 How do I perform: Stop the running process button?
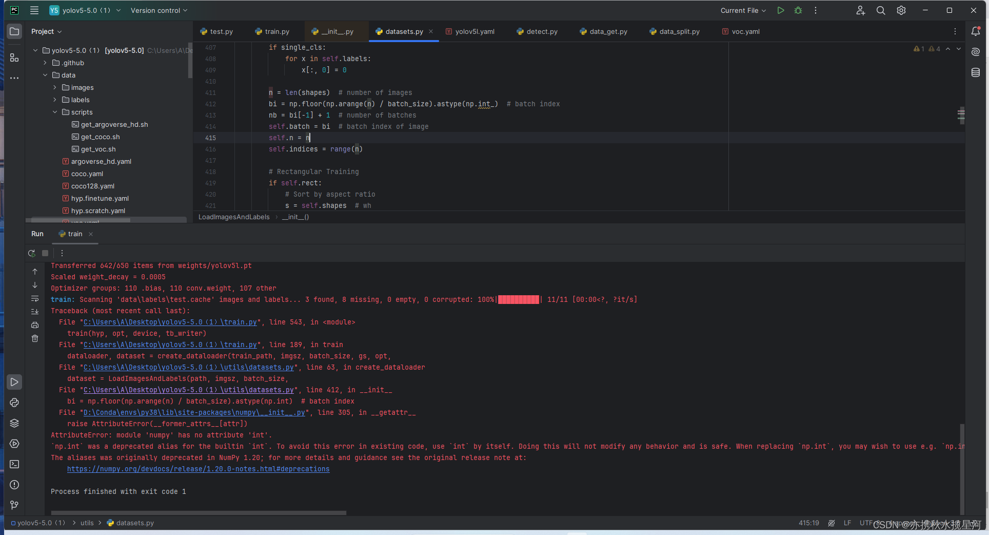click(45, 253)
